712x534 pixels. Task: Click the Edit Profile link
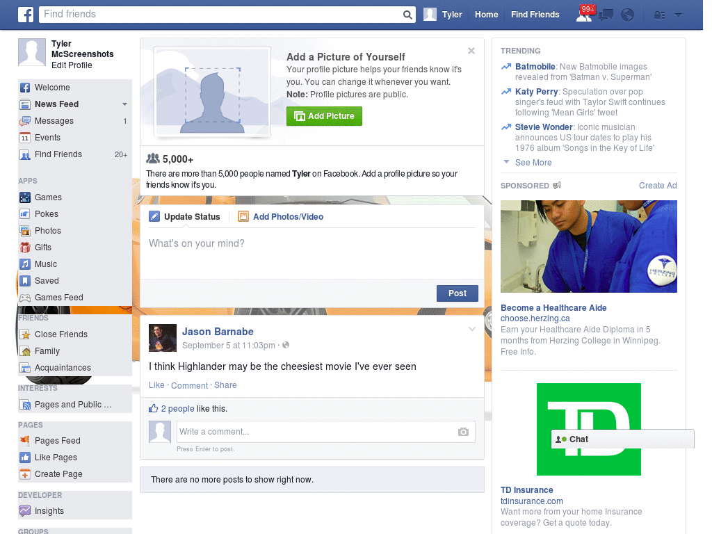[72, 65]
